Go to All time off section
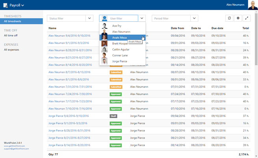This screenshot has width=258, height=158. (11, 36)
